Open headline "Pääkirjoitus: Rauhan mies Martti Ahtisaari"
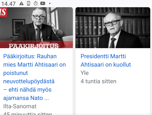152x115 pixels. pyautogui.click(x=30, y=56)
